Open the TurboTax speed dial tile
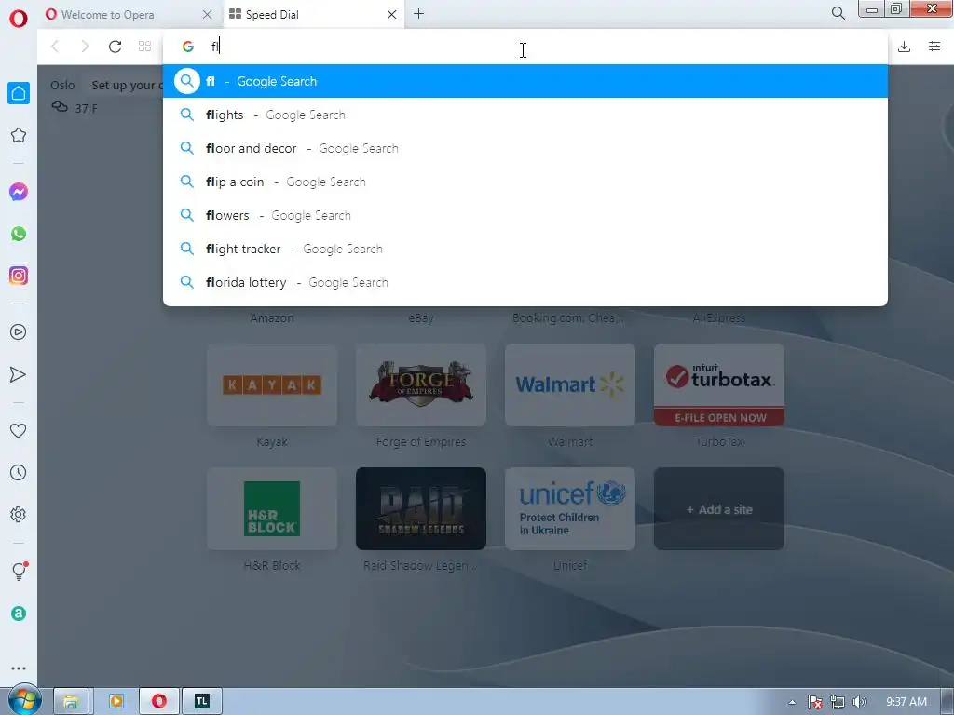 click(719, 384)
